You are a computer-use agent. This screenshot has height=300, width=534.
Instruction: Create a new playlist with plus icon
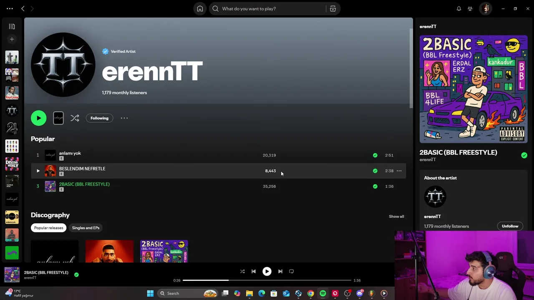[x=12, y=39]
